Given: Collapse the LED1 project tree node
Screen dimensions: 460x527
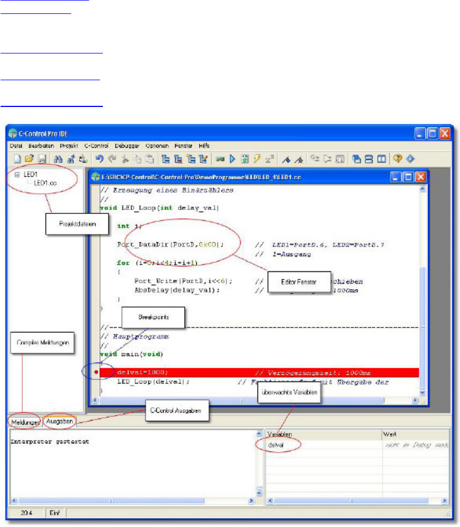Looking at the screenshot, I should tap(17, 174).
